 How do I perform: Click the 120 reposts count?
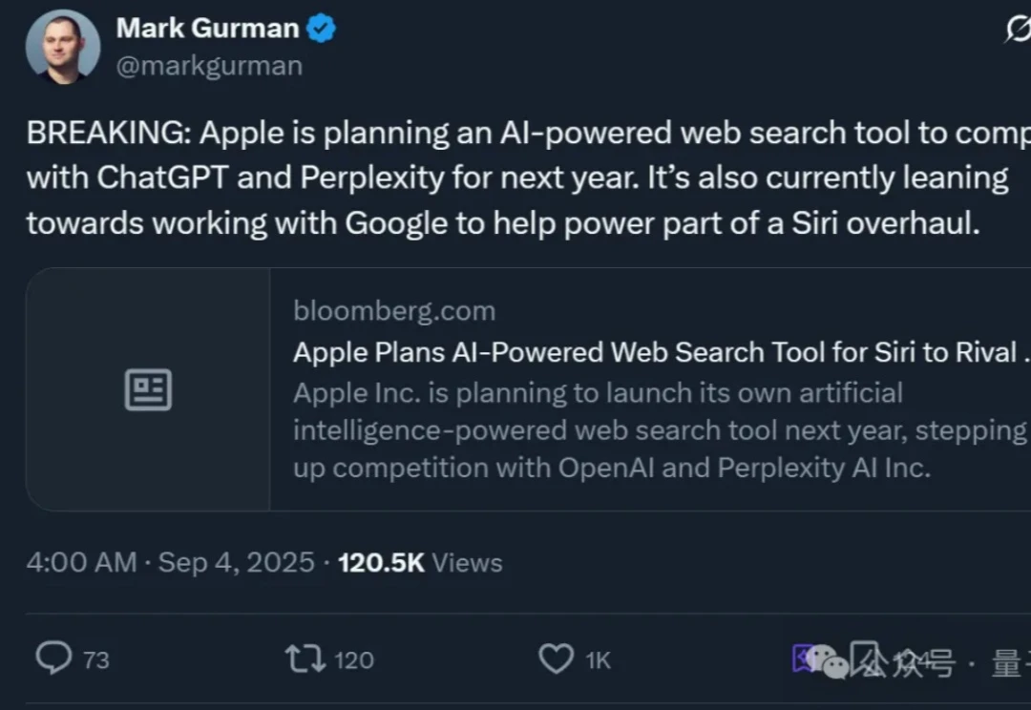[354, 659]
